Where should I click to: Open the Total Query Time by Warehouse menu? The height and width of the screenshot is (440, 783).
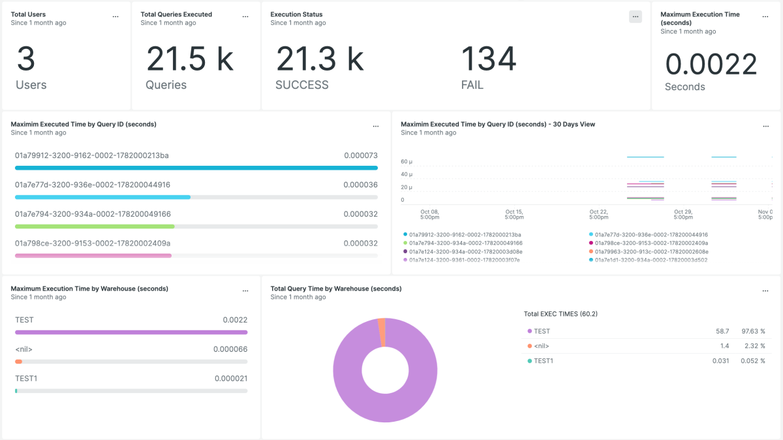coord(766,291)
